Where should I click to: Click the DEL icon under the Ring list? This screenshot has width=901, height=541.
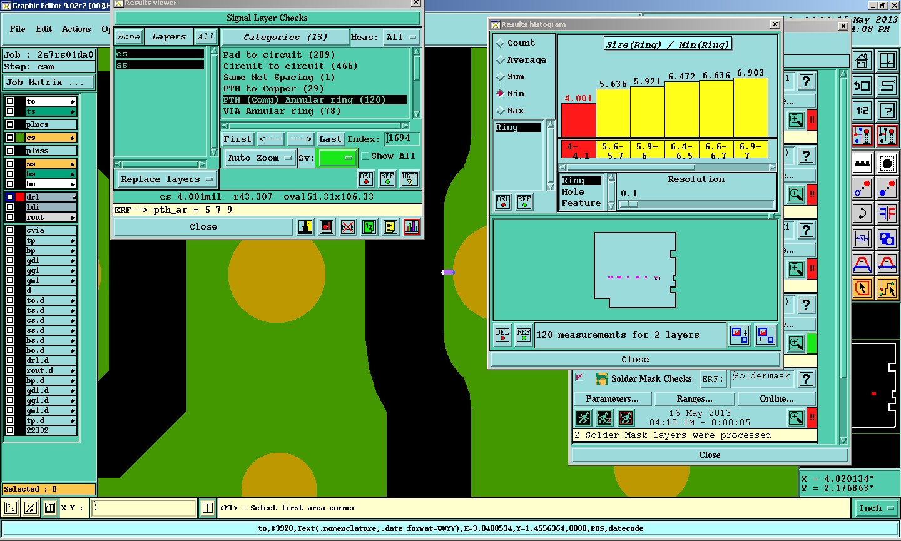[x=503, y=201]
